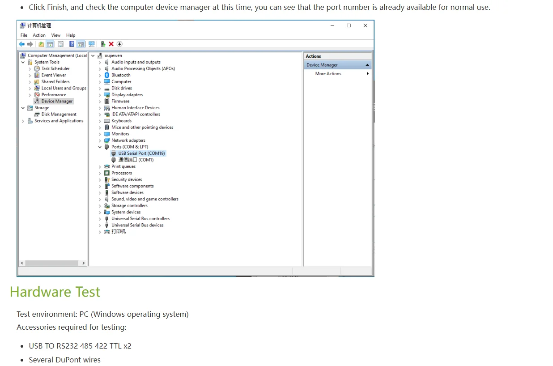
Task: Click the Task Scheduler clock icon
Action: pyautogui.click(x=37, y=68)
